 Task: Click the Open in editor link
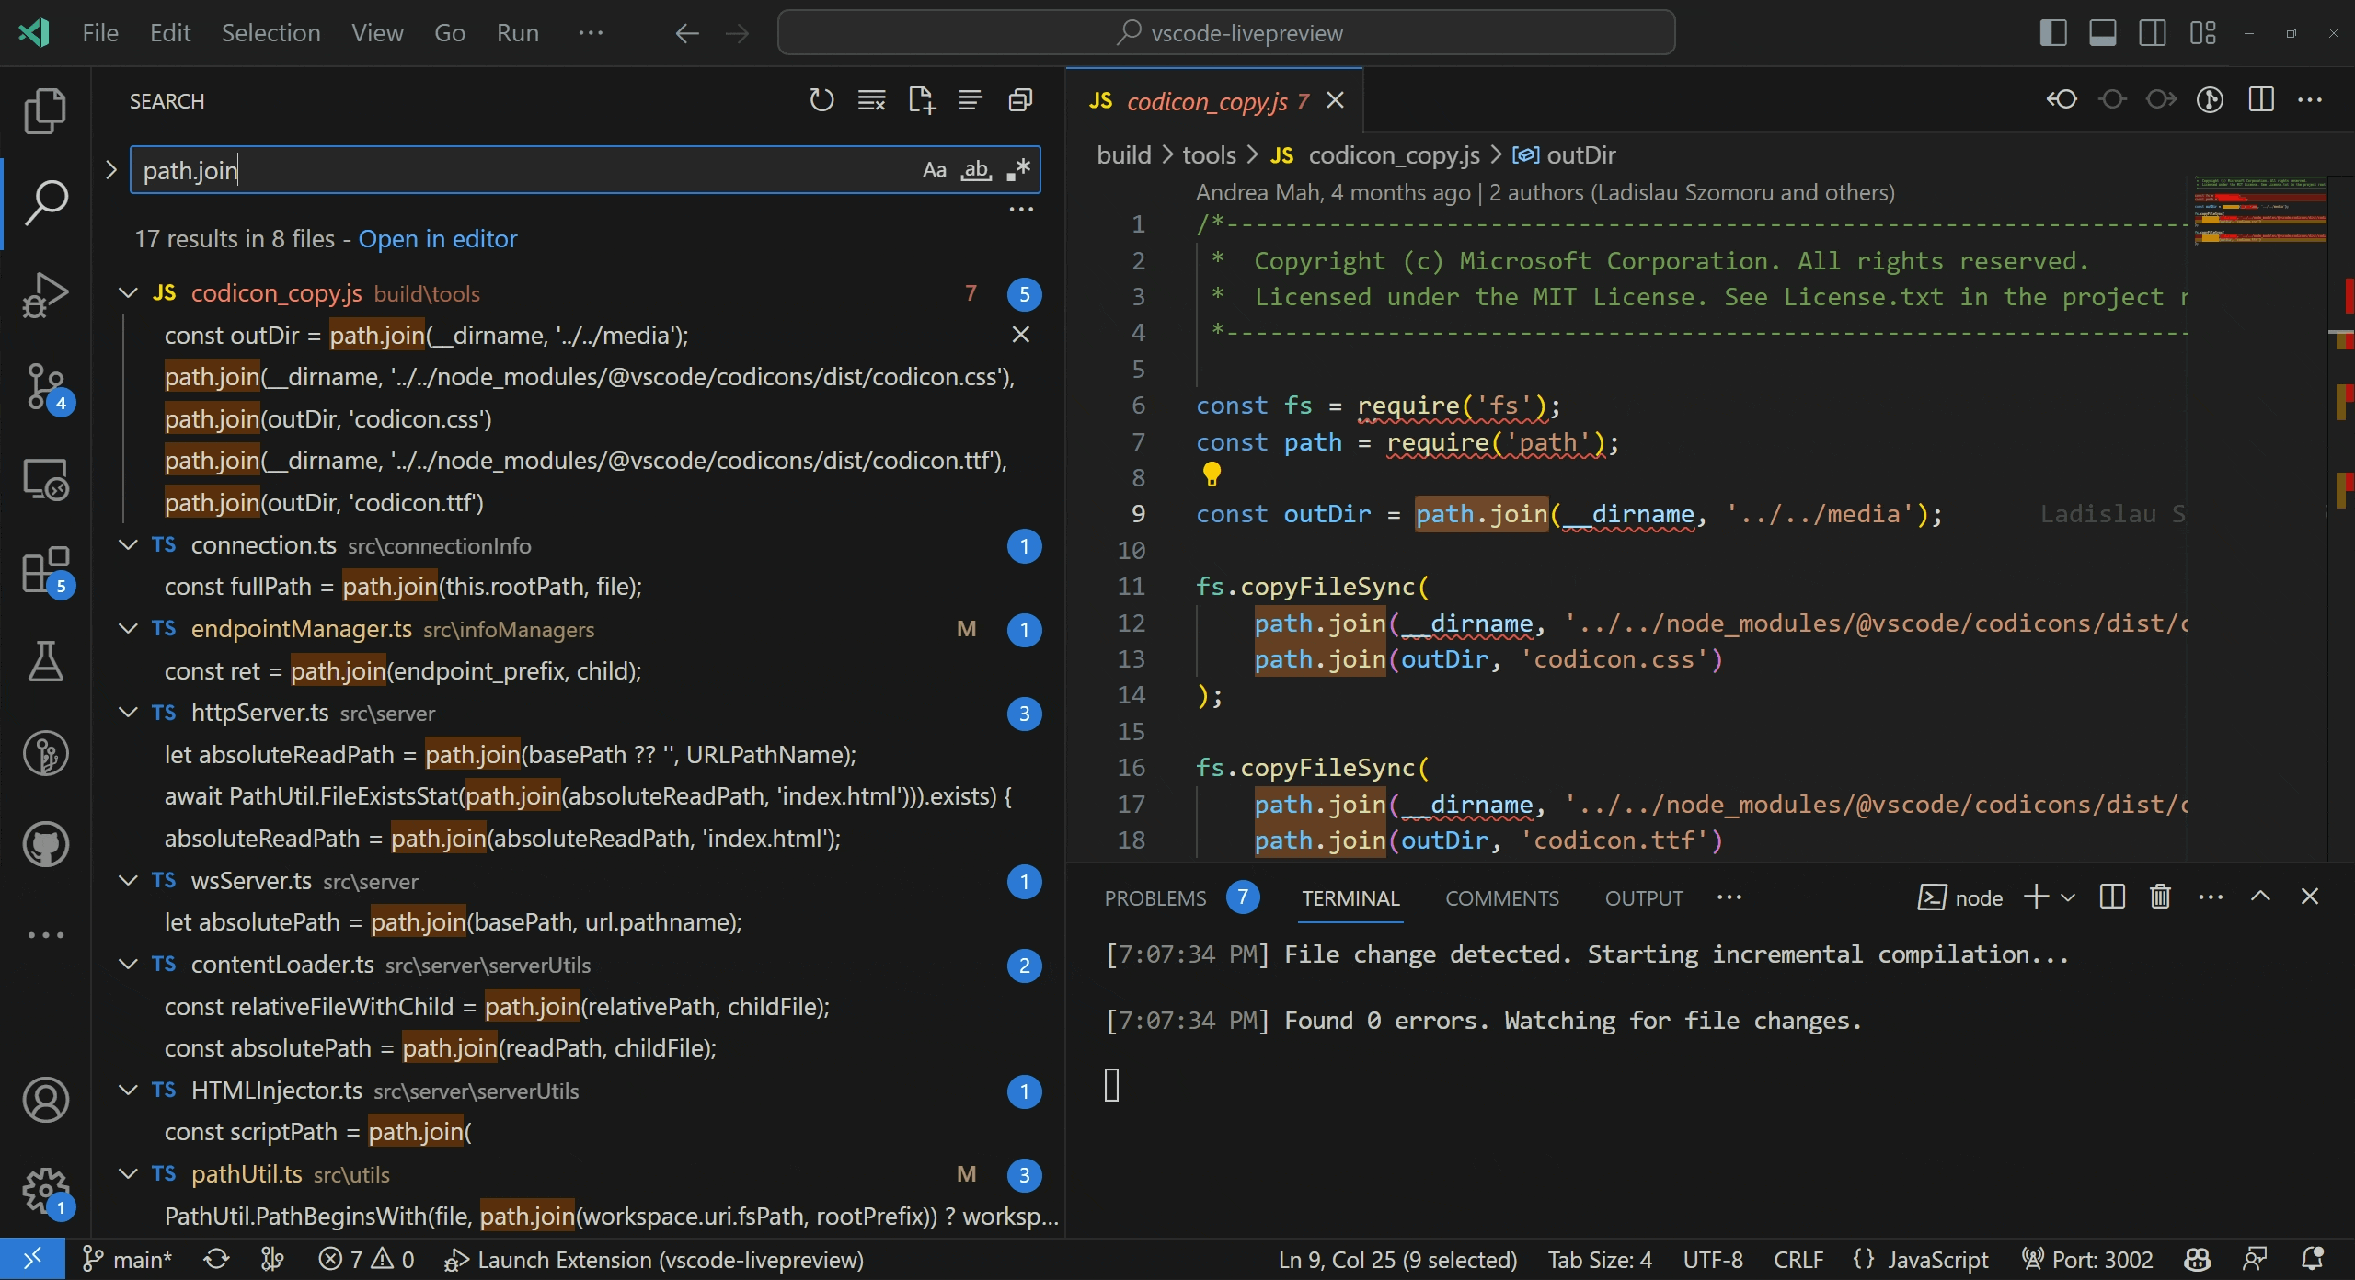tap(437, 239)
